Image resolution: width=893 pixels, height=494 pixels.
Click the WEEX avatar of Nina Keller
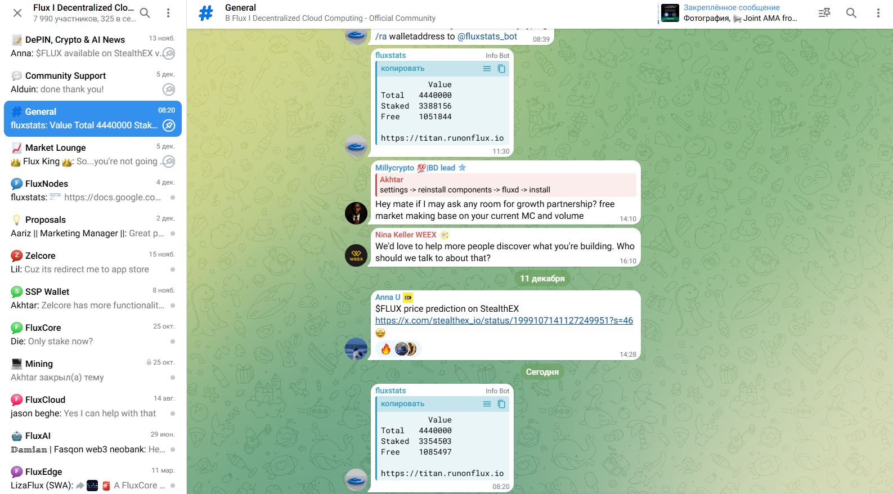point(356,255)
